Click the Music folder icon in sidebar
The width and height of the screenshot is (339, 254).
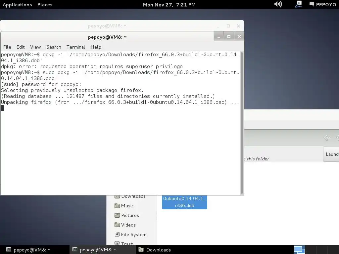click(117, 206)
